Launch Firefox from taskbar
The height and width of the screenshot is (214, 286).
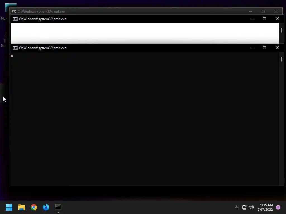tap(46, 207)
